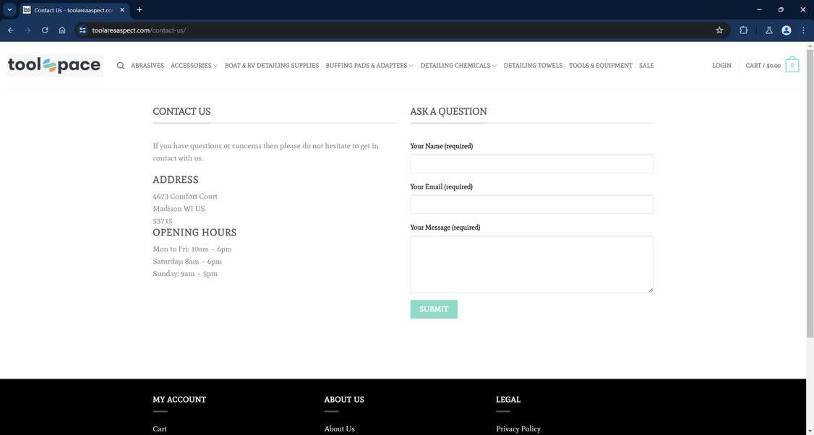Submit the contact form
The width and height of the screenshot is (814, 435).
434,309
